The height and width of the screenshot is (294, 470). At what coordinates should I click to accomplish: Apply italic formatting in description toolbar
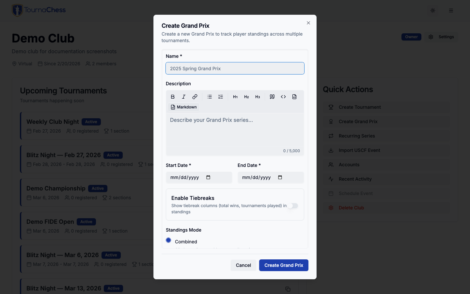pyautogui.click(x=184, y=97)
